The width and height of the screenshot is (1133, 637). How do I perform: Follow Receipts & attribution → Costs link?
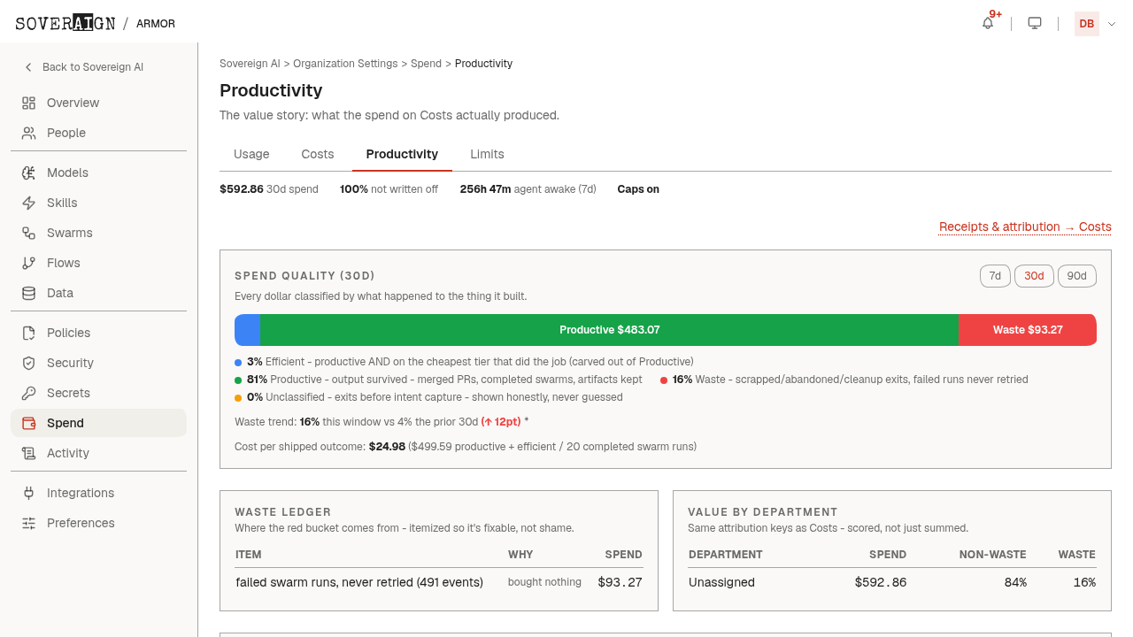pos(1025,227)
